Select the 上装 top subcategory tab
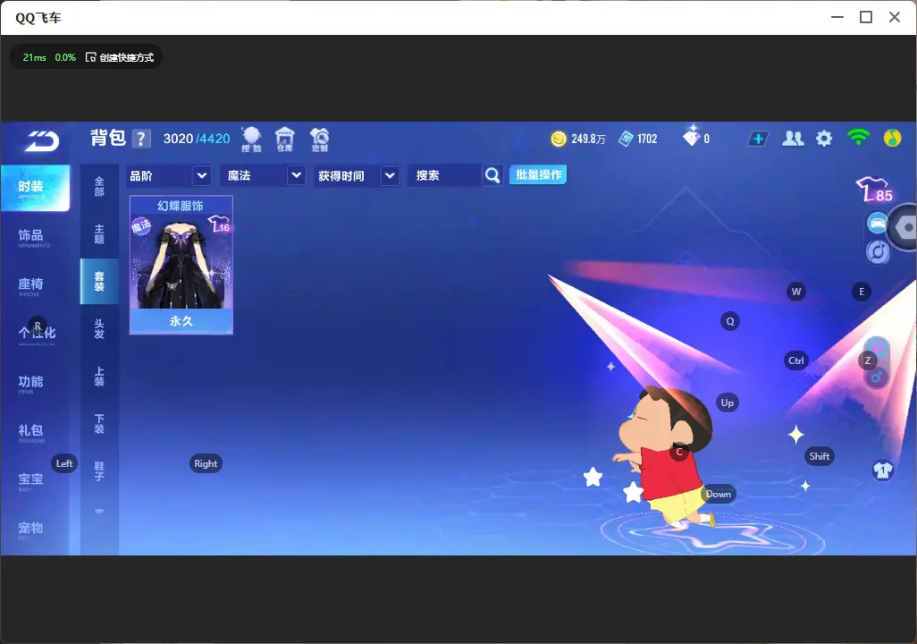Image resolution: width=917 pixels, height=644 pixels. tap(99, 377)
